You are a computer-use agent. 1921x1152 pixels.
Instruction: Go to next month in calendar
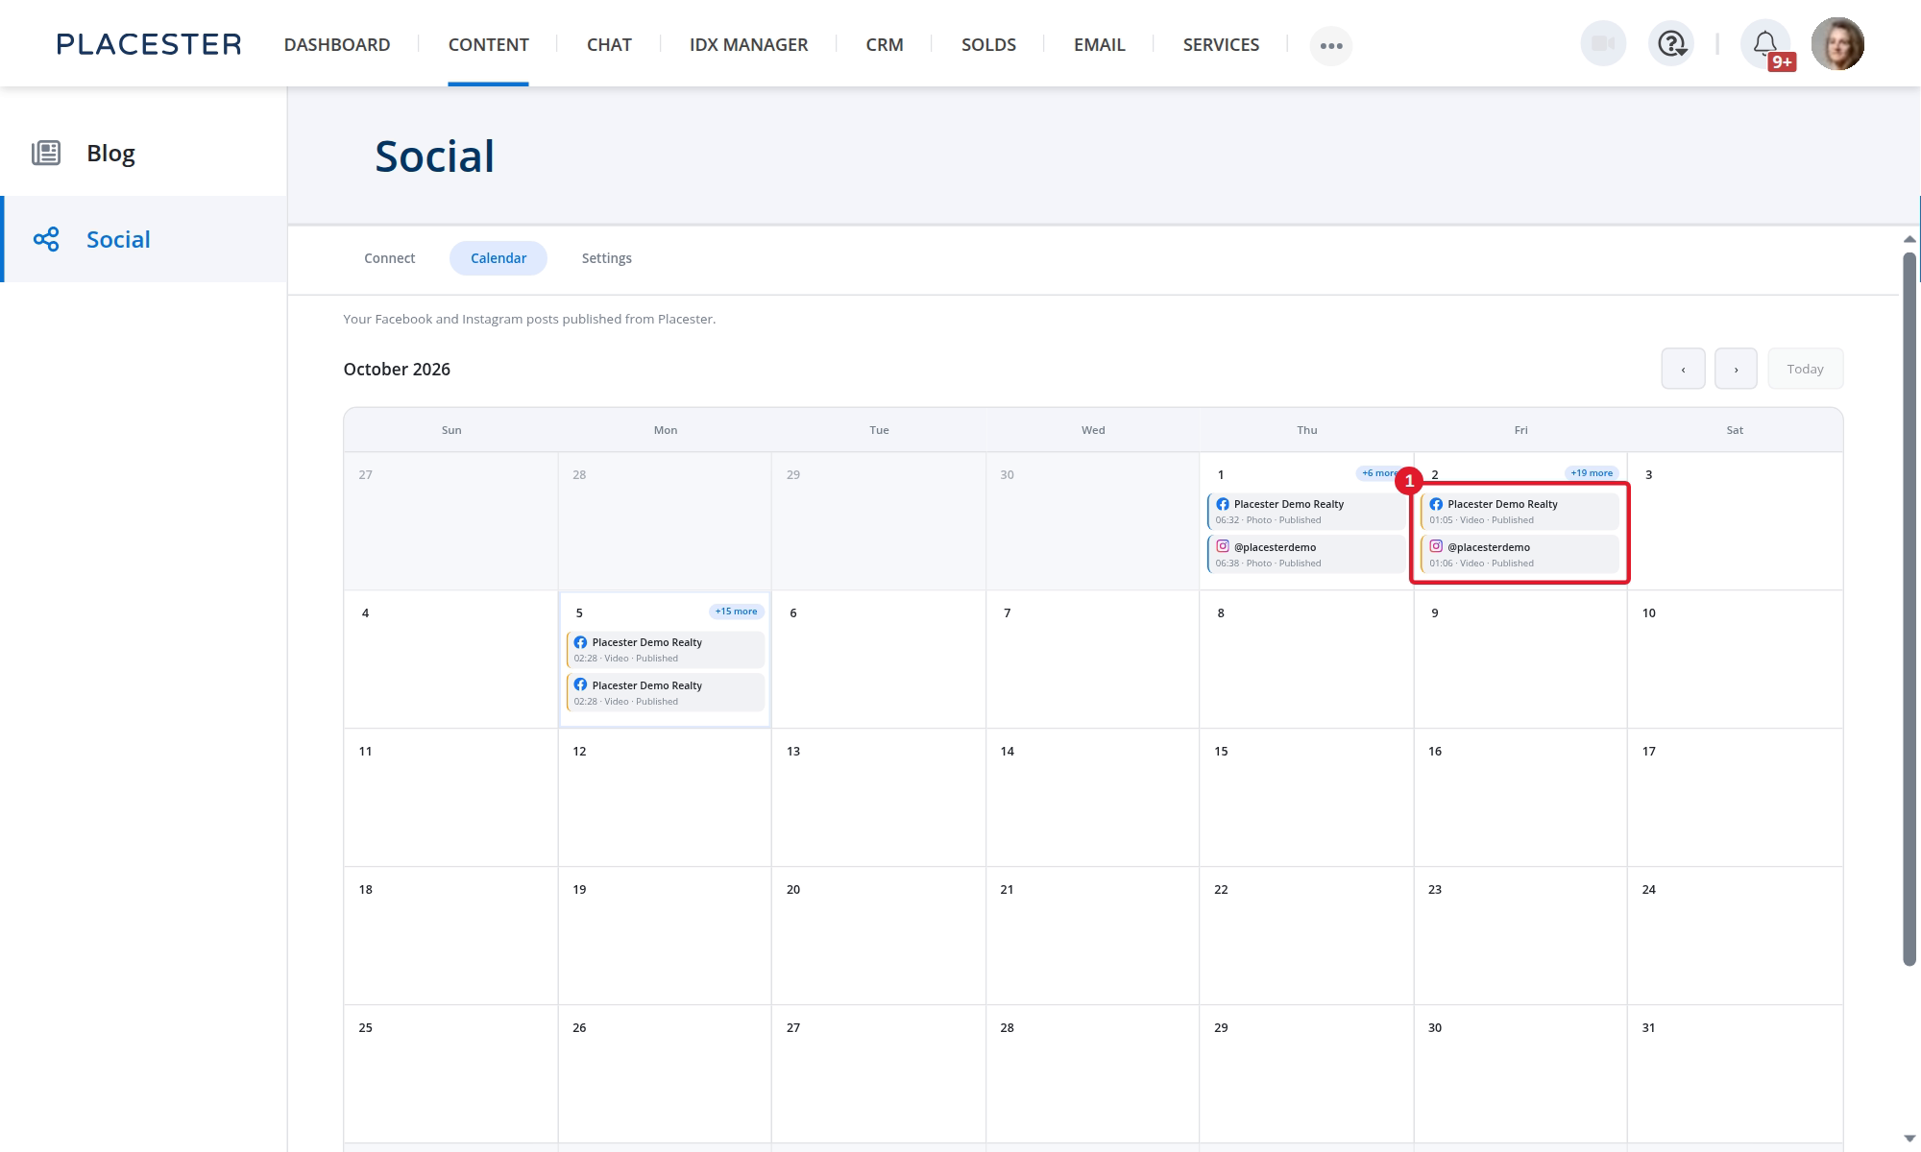(1736, 369)
